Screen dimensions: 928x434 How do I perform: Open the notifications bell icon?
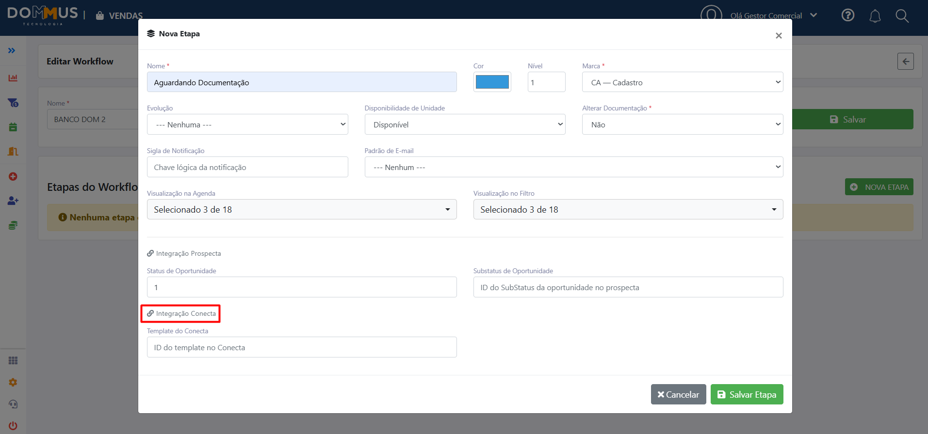[875, 16]
